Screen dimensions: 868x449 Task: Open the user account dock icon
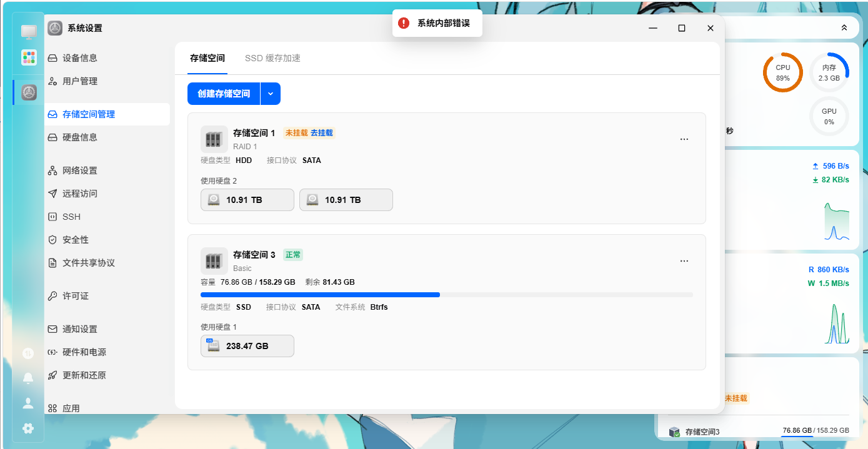tap(28, 403)
